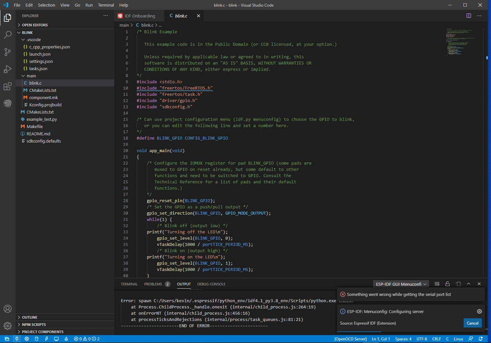Maximize the bottom panel size
Screen dimensions: 491x343
pyautogui.click(x=469, y=284)
